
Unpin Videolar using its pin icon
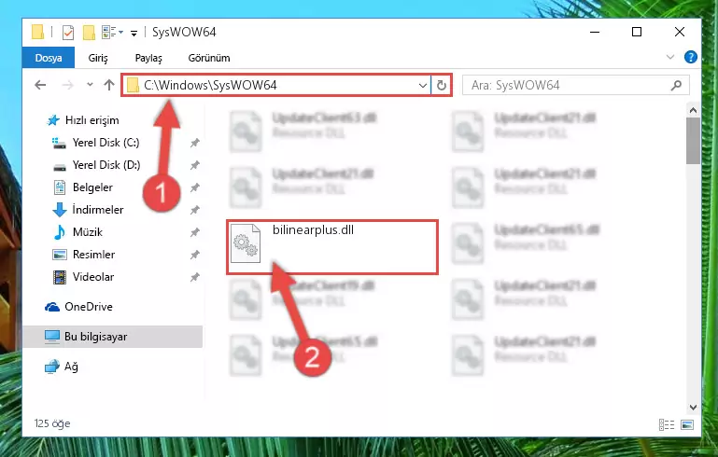click(x=194, y=277)
